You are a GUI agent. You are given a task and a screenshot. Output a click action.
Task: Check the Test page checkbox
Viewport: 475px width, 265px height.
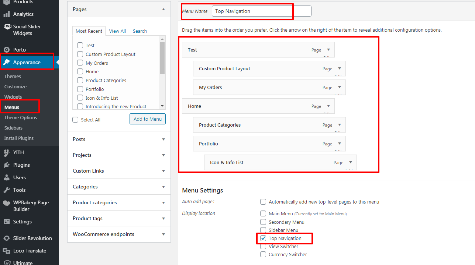tap(80, 45)
